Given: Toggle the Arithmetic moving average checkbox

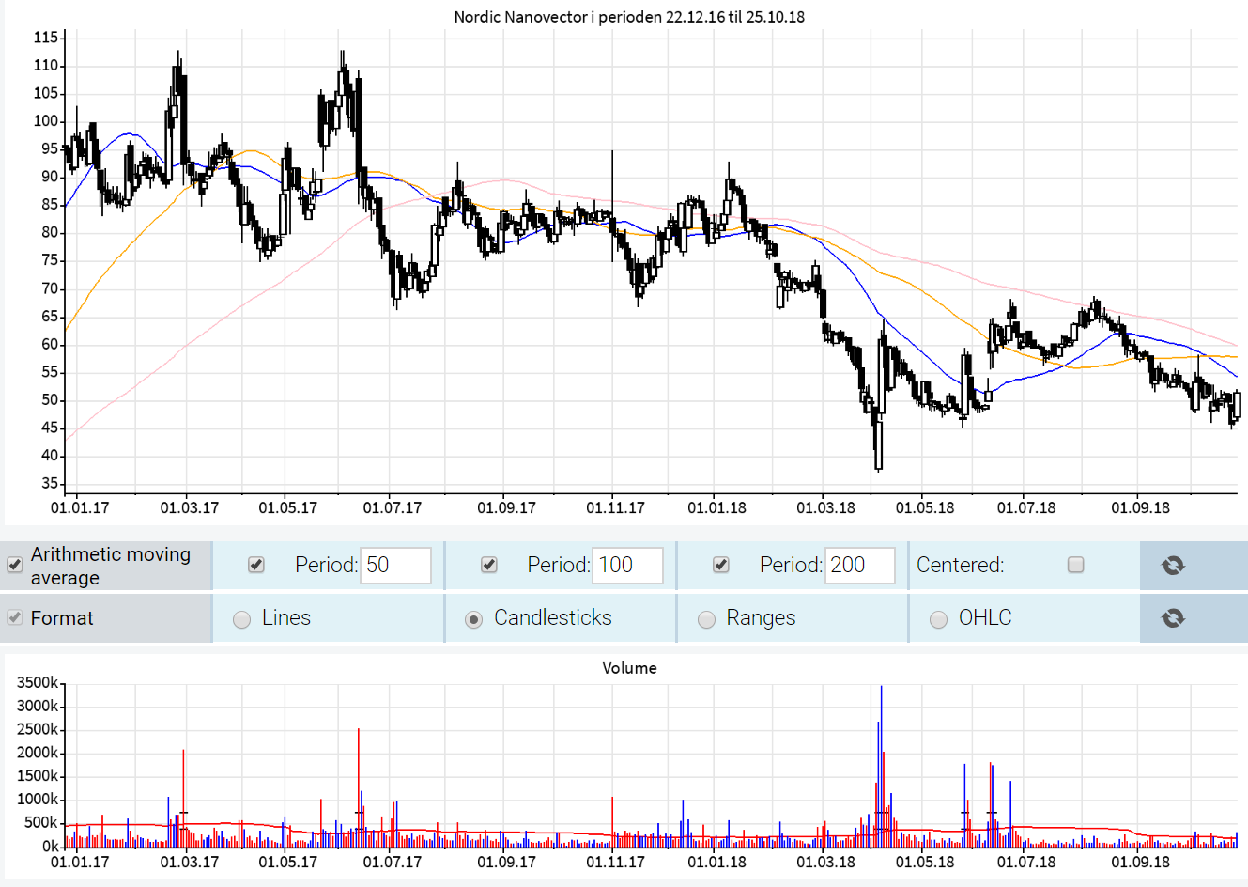Looking at the screenshot, I should tap(15, 565).
